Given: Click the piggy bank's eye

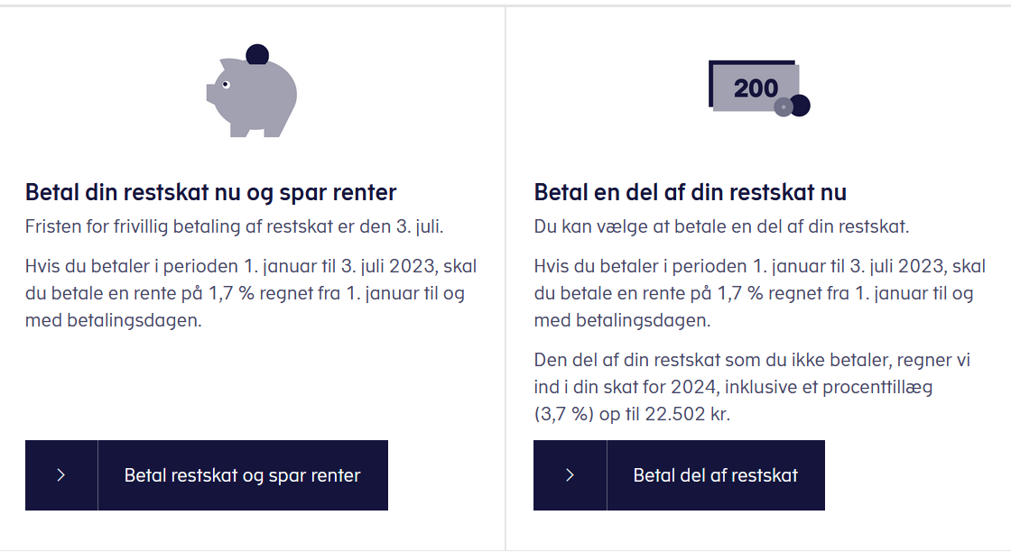Looking at the screenshot, I should tap(226, 85).
